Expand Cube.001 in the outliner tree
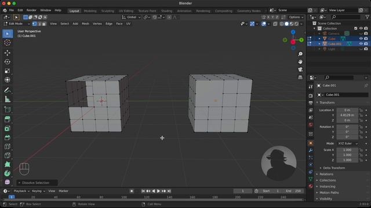The width and height of the screenshot is (371, 208). (x=319, y=44)
